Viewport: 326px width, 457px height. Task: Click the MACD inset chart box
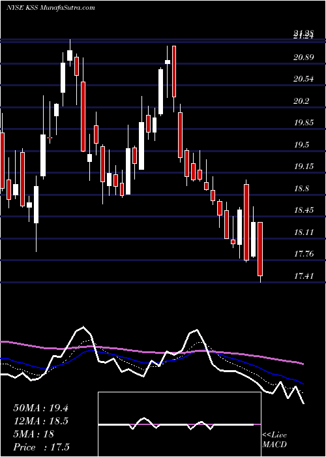point(179,424)
